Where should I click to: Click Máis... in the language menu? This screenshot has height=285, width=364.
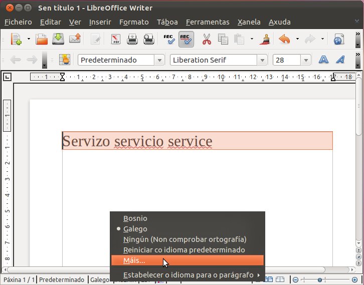click(188, 260)
